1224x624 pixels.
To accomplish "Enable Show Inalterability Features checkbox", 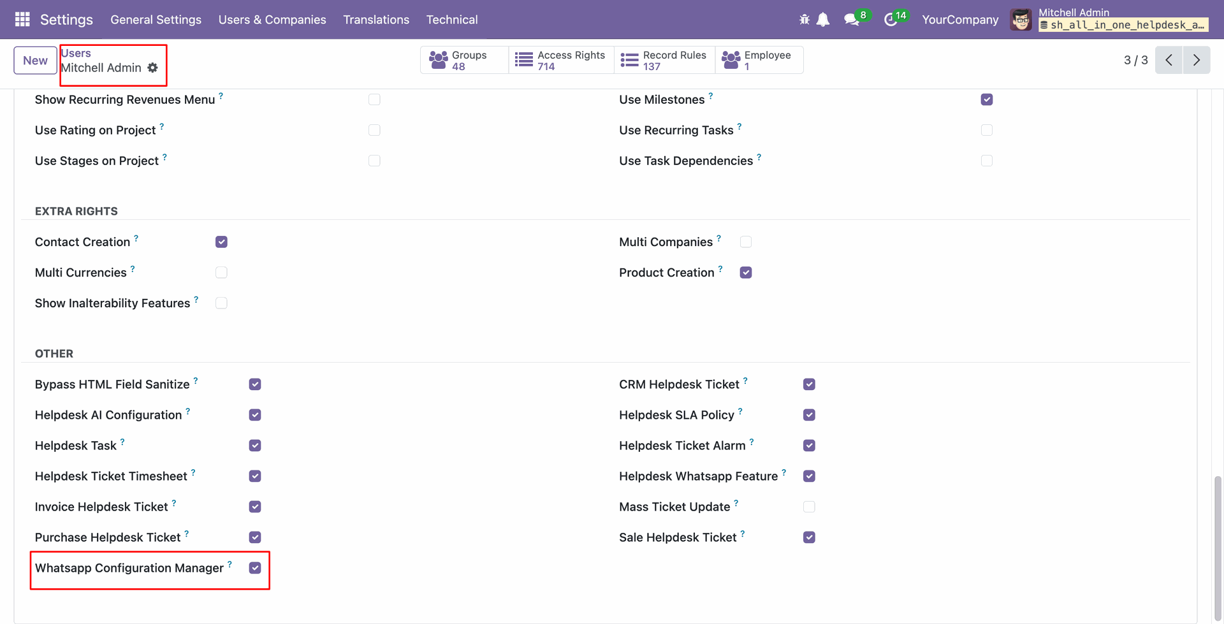I will point(221,303).
